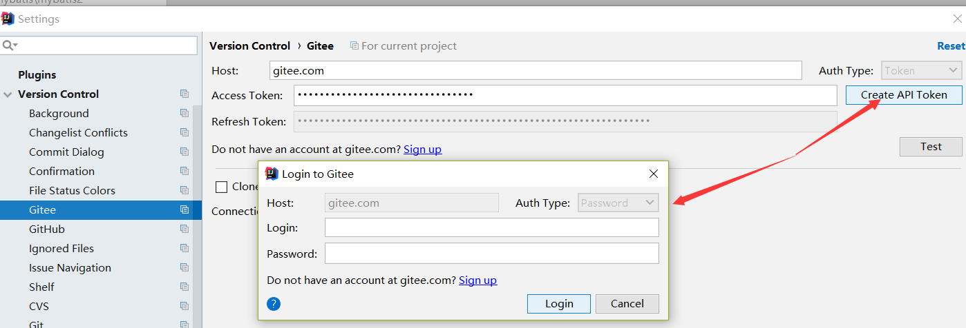
Task: Click the project-level icon beside GitHub item
Action: pos(184,229)
